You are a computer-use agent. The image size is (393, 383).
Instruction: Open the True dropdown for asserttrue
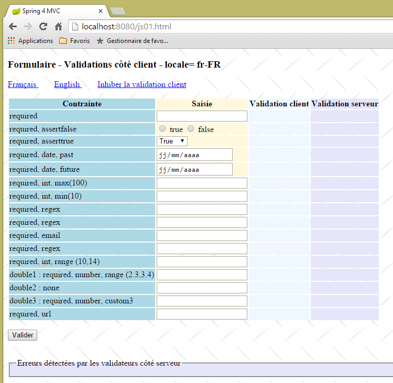pos(172,141)
